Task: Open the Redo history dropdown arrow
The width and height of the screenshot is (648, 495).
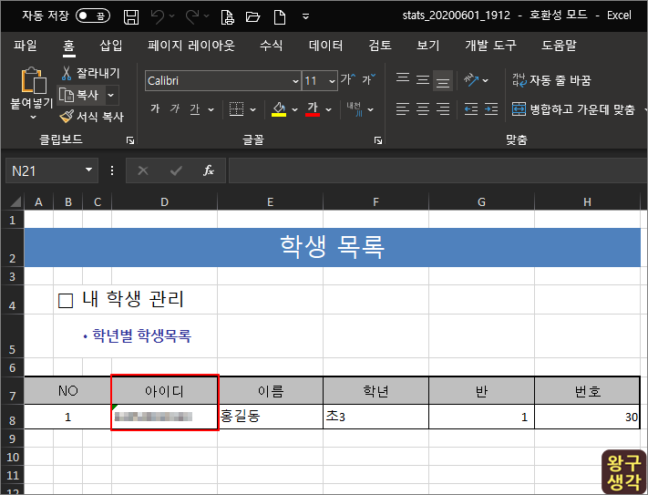Action: pos(206,16)
